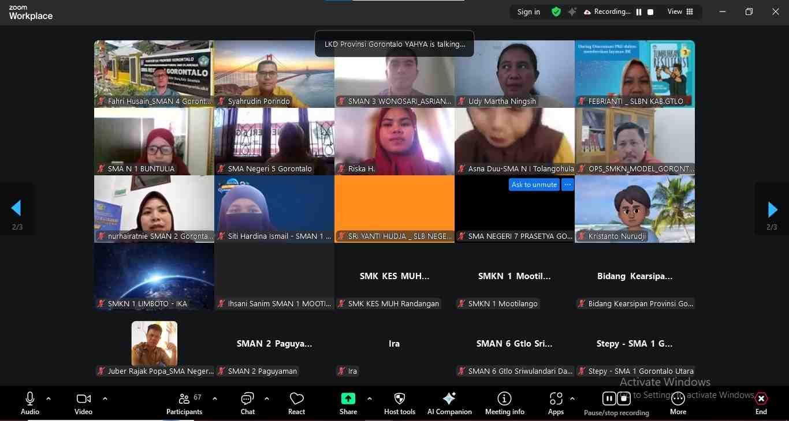Screen dimensions: 789x421
Task: Show Meeting info details
Action: point(505,403)
